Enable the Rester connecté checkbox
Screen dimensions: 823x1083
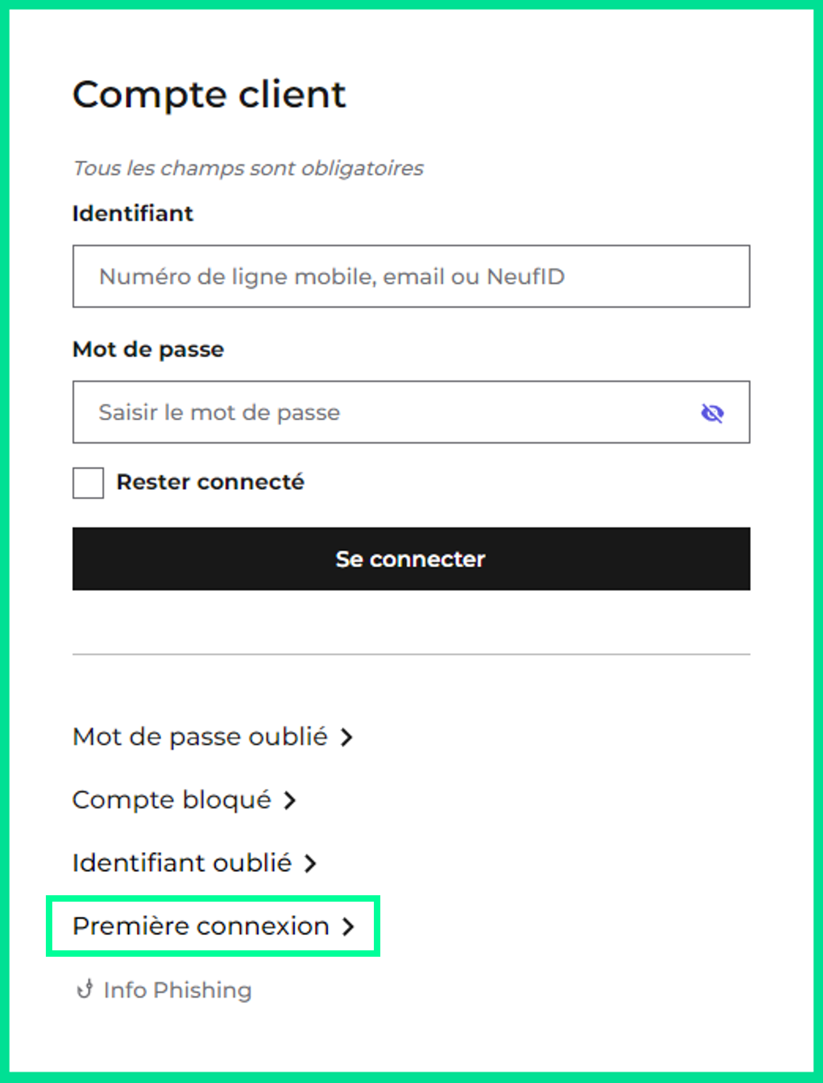88,483
